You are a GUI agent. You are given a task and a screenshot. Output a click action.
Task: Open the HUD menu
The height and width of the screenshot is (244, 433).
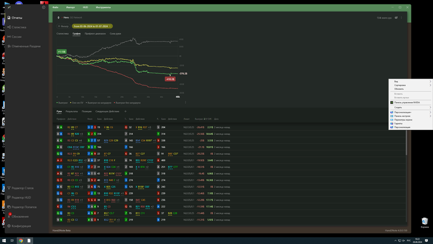click(85, 7)
